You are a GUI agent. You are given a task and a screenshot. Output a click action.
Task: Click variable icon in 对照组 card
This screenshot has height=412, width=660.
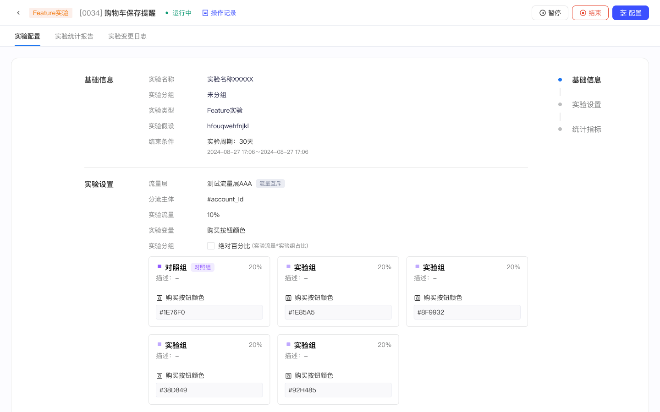click(x=159, y=298)
